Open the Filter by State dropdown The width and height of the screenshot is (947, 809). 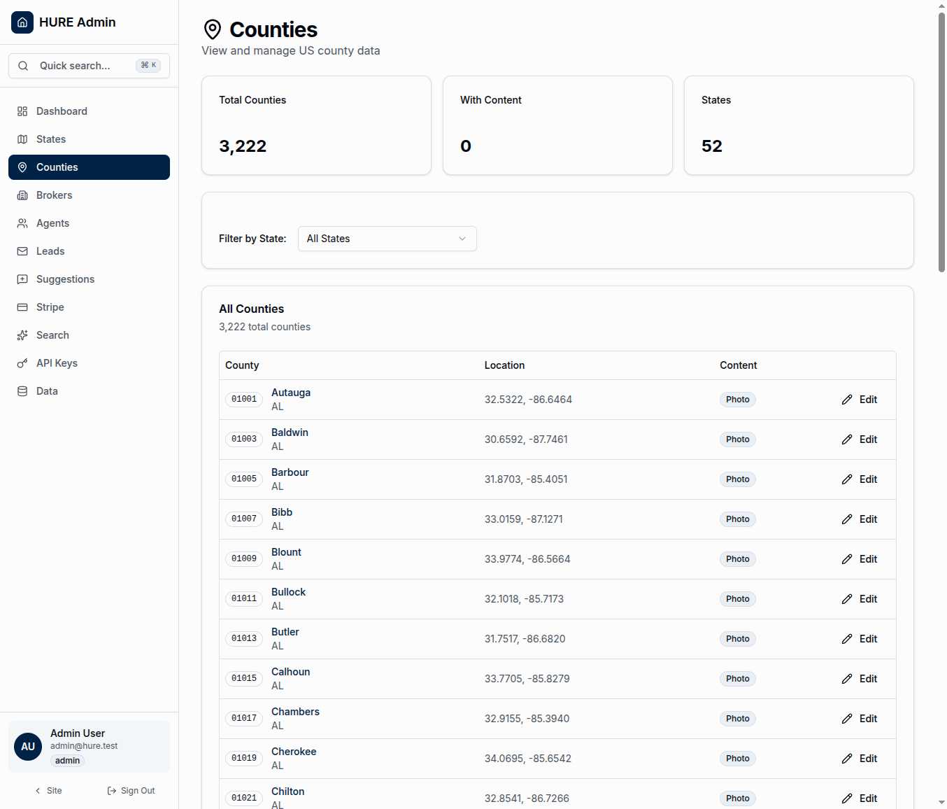(387, 239)
